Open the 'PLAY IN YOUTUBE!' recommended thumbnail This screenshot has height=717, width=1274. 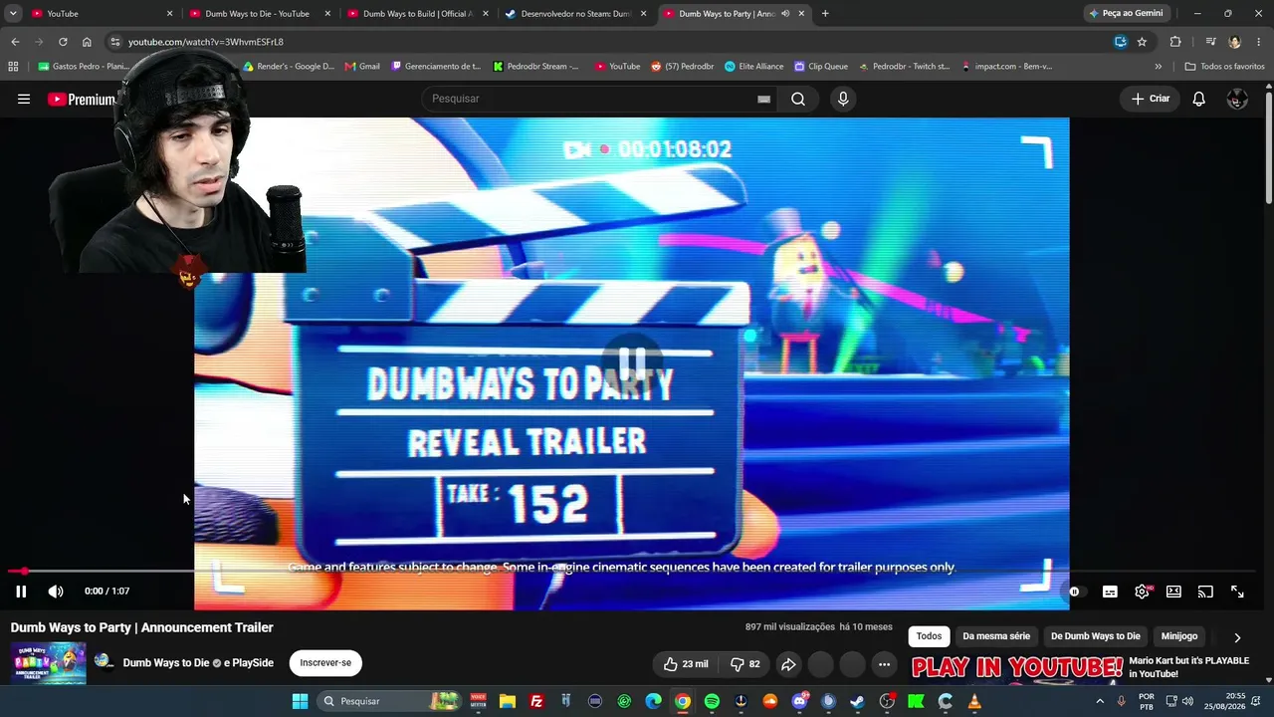click(1016, 669)
